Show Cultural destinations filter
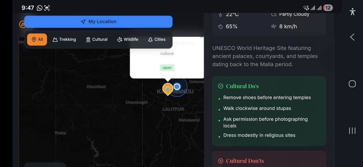The image size is (363, 167). point(96,40)
